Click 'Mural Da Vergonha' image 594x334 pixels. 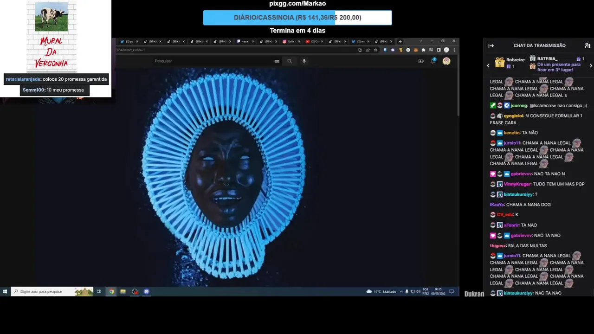(x=52, y=36)
